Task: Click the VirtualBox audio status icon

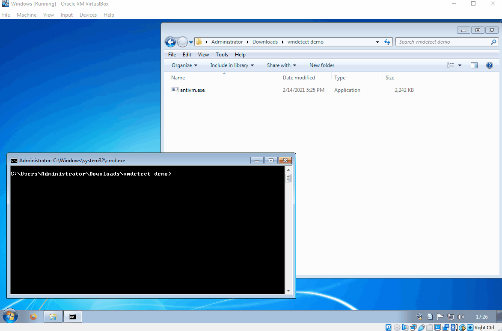Action: point(405,327)
